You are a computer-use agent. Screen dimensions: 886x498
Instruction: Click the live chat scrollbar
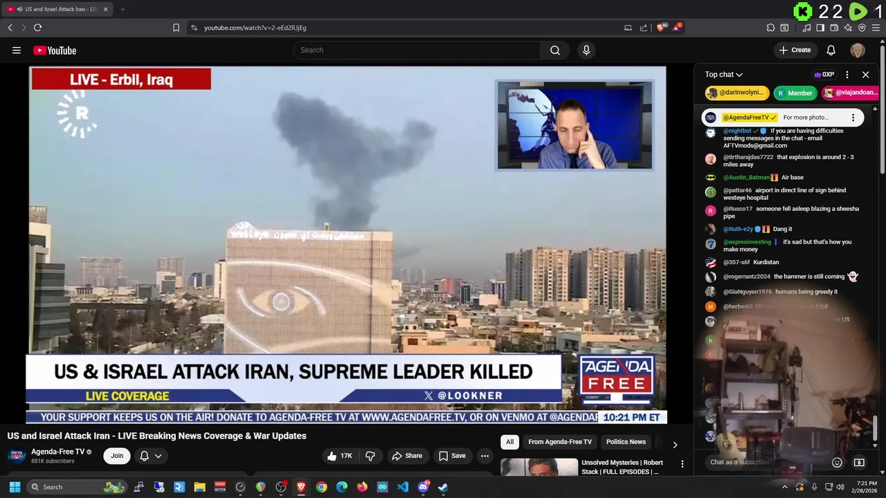point(875,427)
